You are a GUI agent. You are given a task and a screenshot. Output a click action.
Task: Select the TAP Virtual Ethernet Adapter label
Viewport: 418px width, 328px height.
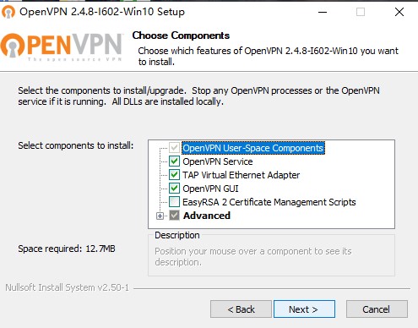coord(241,175)
